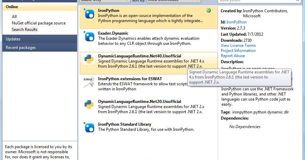Click the Exader.Dynamic package icon
Viewport: 305px width, 160px height.
pos(89,36)
